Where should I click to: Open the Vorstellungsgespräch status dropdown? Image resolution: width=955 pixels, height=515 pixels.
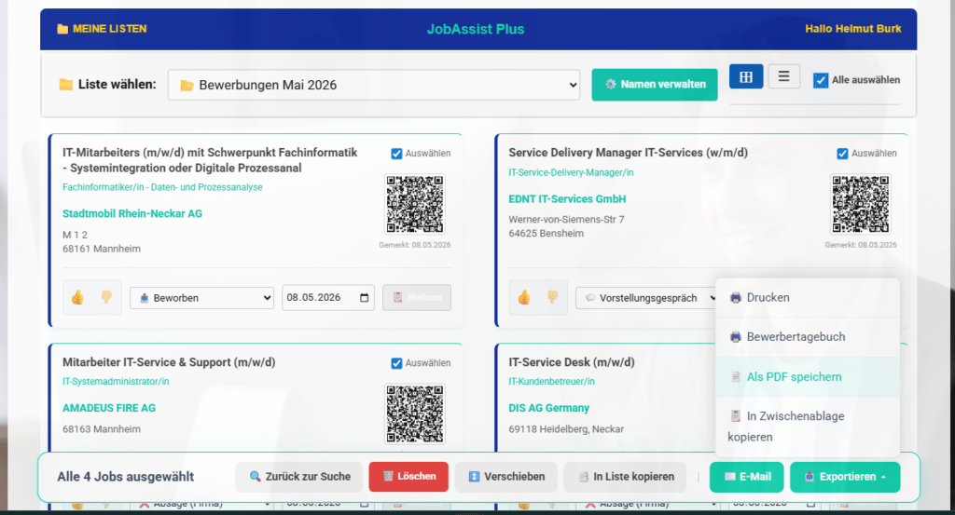pos(646,298)
